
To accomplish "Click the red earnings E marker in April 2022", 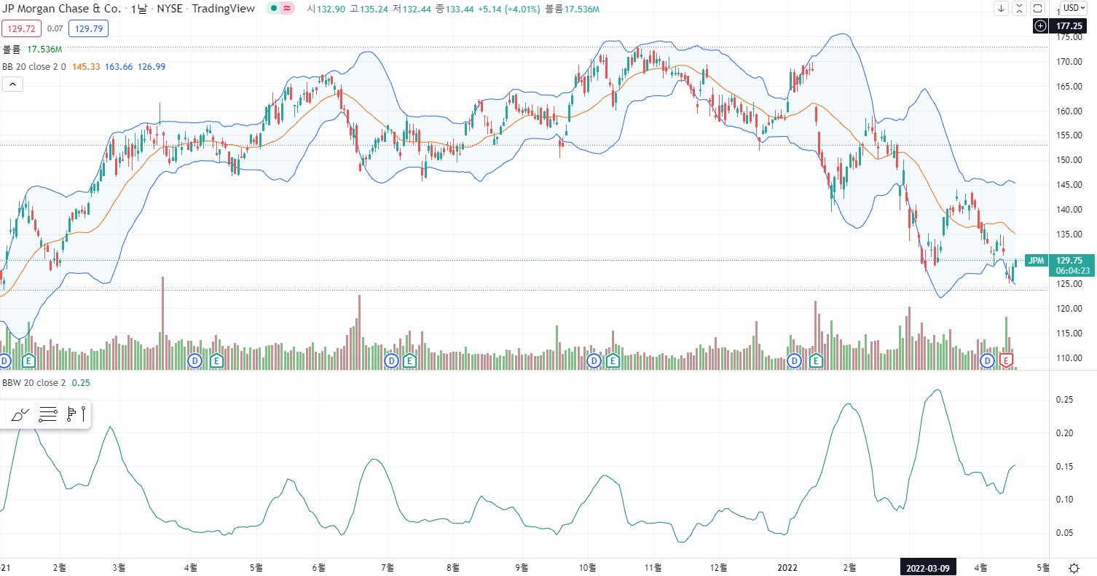I will click(x=1007, y=360).
